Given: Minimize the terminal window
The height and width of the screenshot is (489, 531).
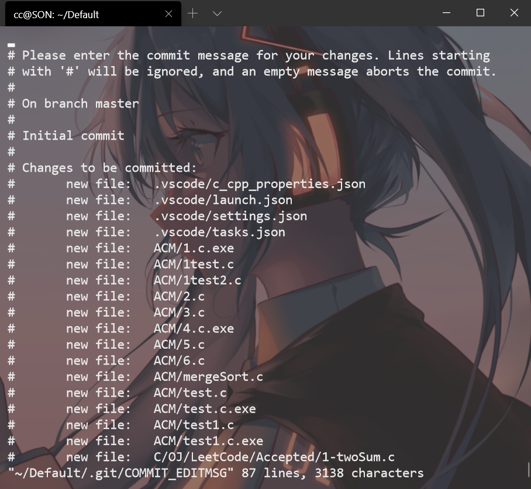Looking at the screenshot, I should point(447,13).
